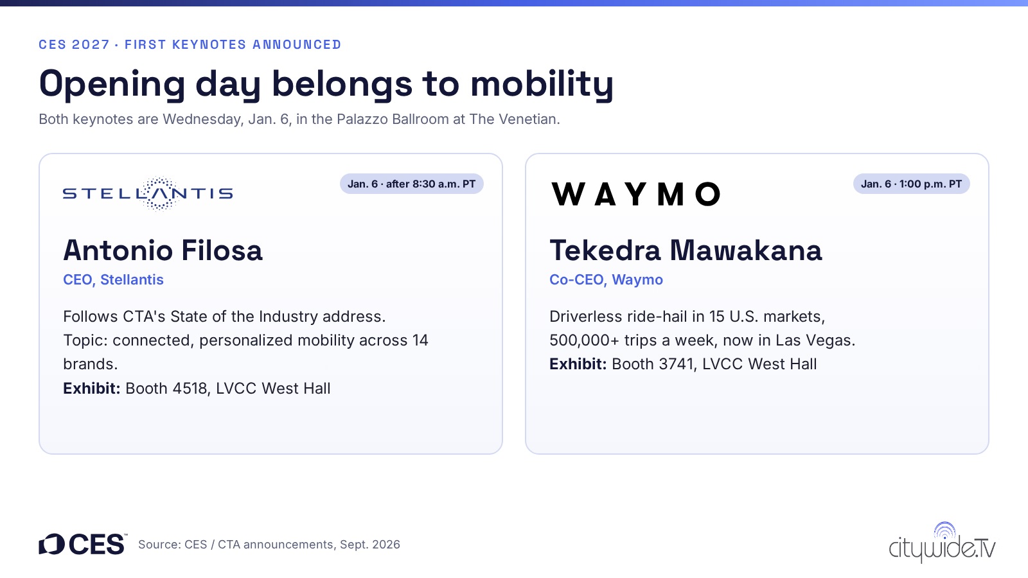Select the 'Jan. 6 · after 8:30 a.m. PT' badge

pos(412,184)
